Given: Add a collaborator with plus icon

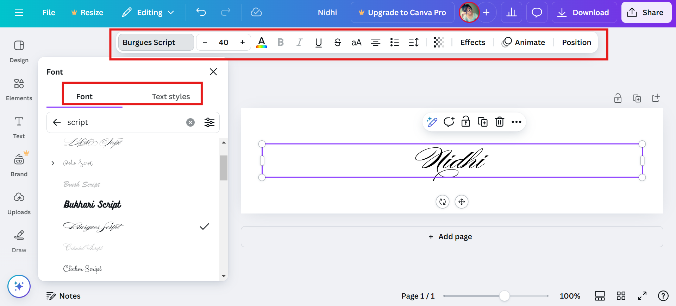Looking at the screenshot, I should coord(486,13).
